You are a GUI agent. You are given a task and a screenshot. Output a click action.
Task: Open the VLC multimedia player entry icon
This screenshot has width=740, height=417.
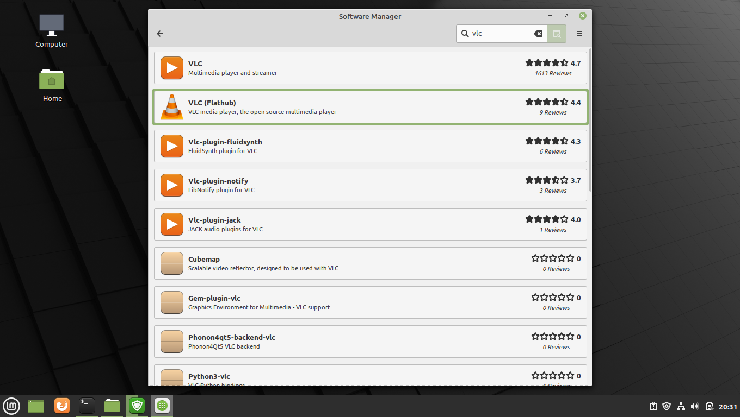pos(172,68)
